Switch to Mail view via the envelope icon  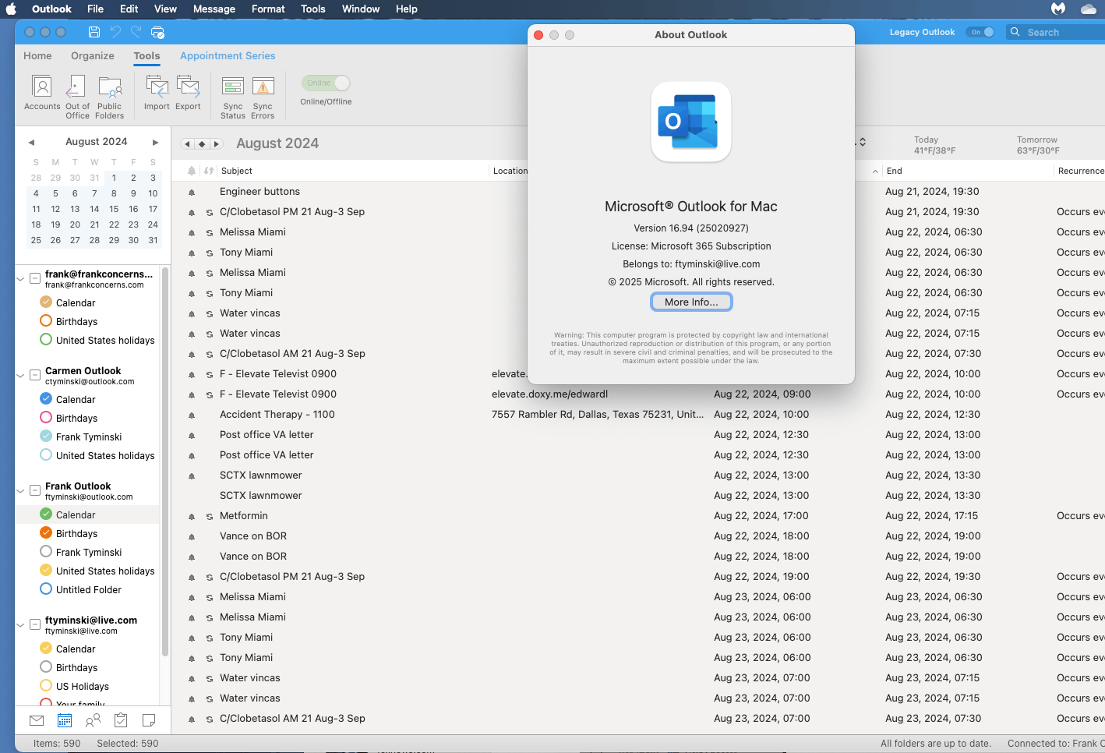point(36,720)
